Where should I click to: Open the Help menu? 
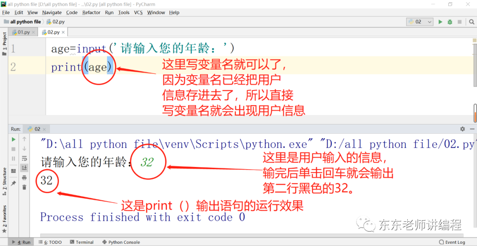[174, 12]
